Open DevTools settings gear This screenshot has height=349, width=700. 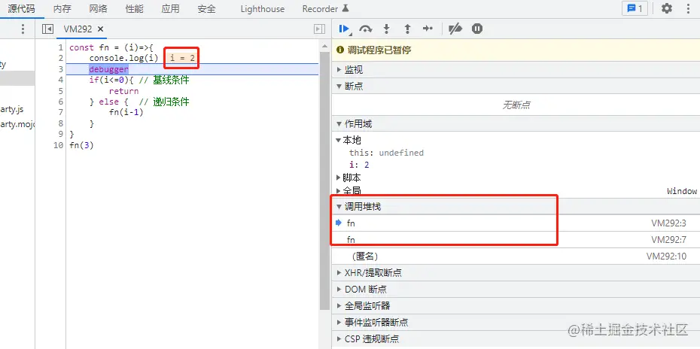pyautogui.click(x=667, y=8)
